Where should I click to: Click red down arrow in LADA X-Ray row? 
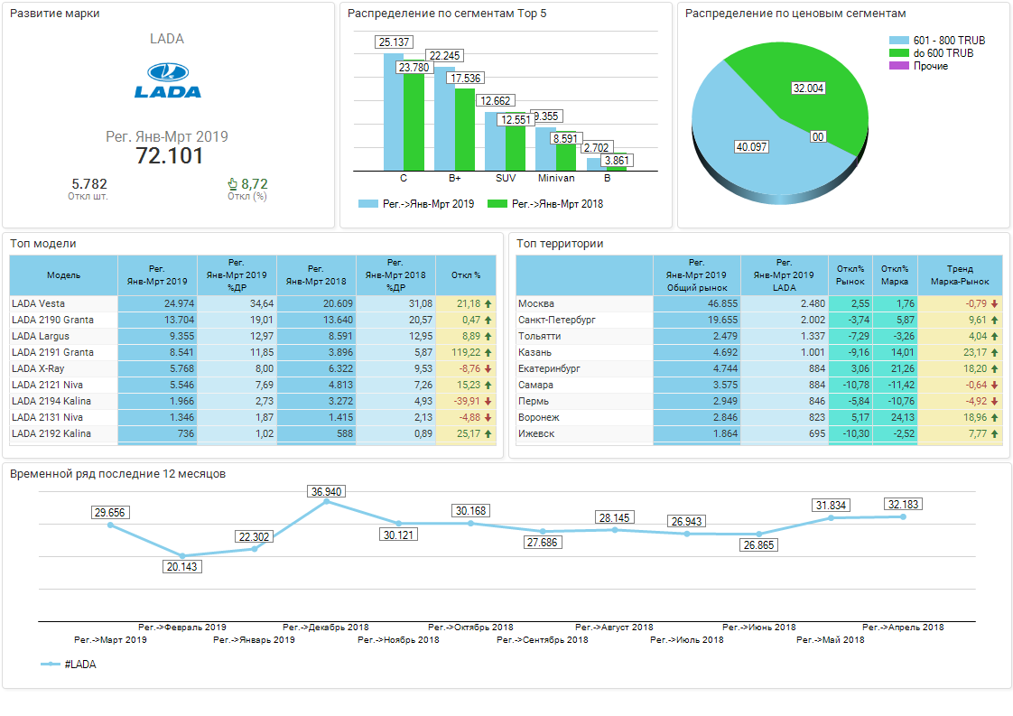(488, 369)
